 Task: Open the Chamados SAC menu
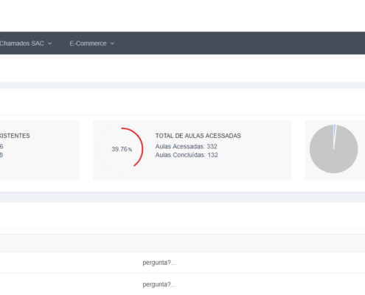(x=26, y=44)
